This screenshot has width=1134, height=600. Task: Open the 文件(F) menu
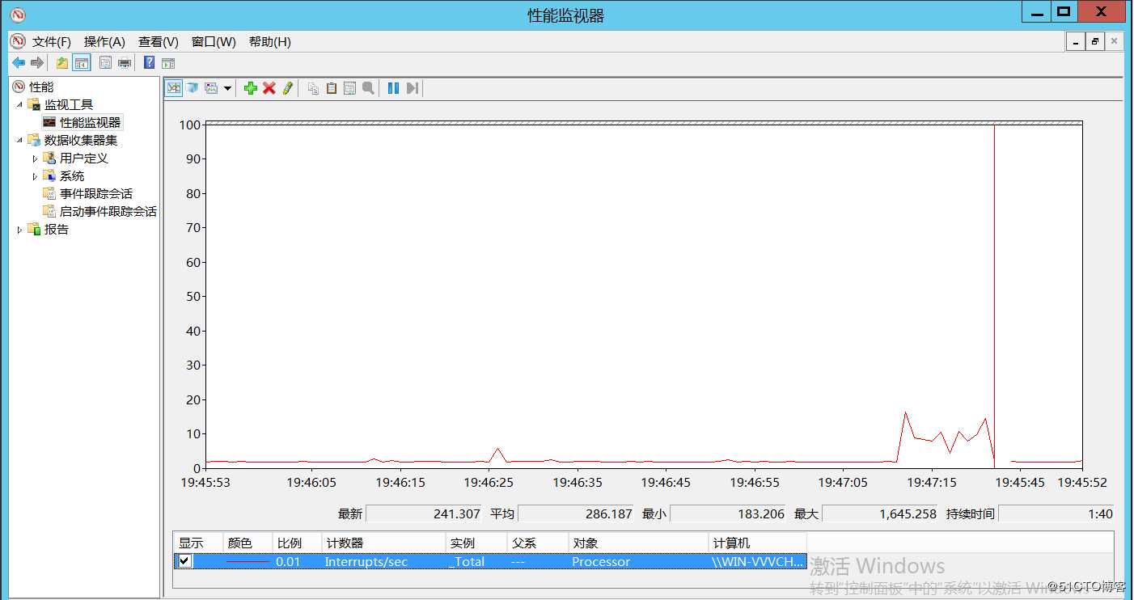(x=52, y=42)
